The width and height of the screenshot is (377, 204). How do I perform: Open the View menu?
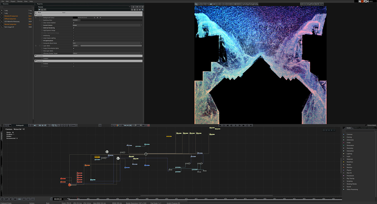coord(26,1)
